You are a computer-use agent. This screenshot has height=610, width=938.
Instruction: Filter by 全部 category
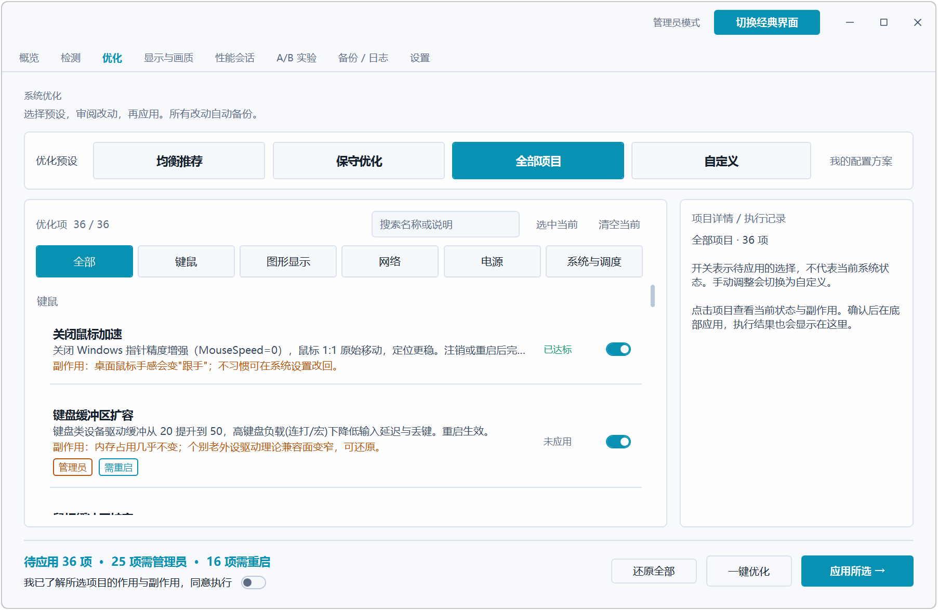pyautogui.click(x=84, y=261)
